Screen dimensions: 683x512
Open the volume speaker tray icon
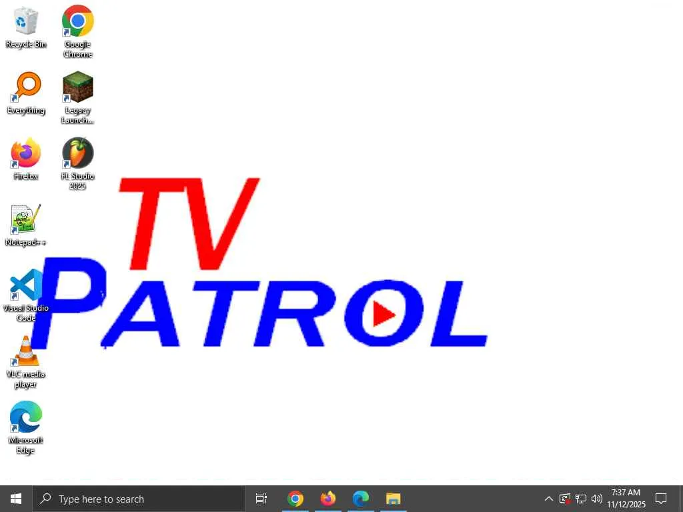pos(597,499)
